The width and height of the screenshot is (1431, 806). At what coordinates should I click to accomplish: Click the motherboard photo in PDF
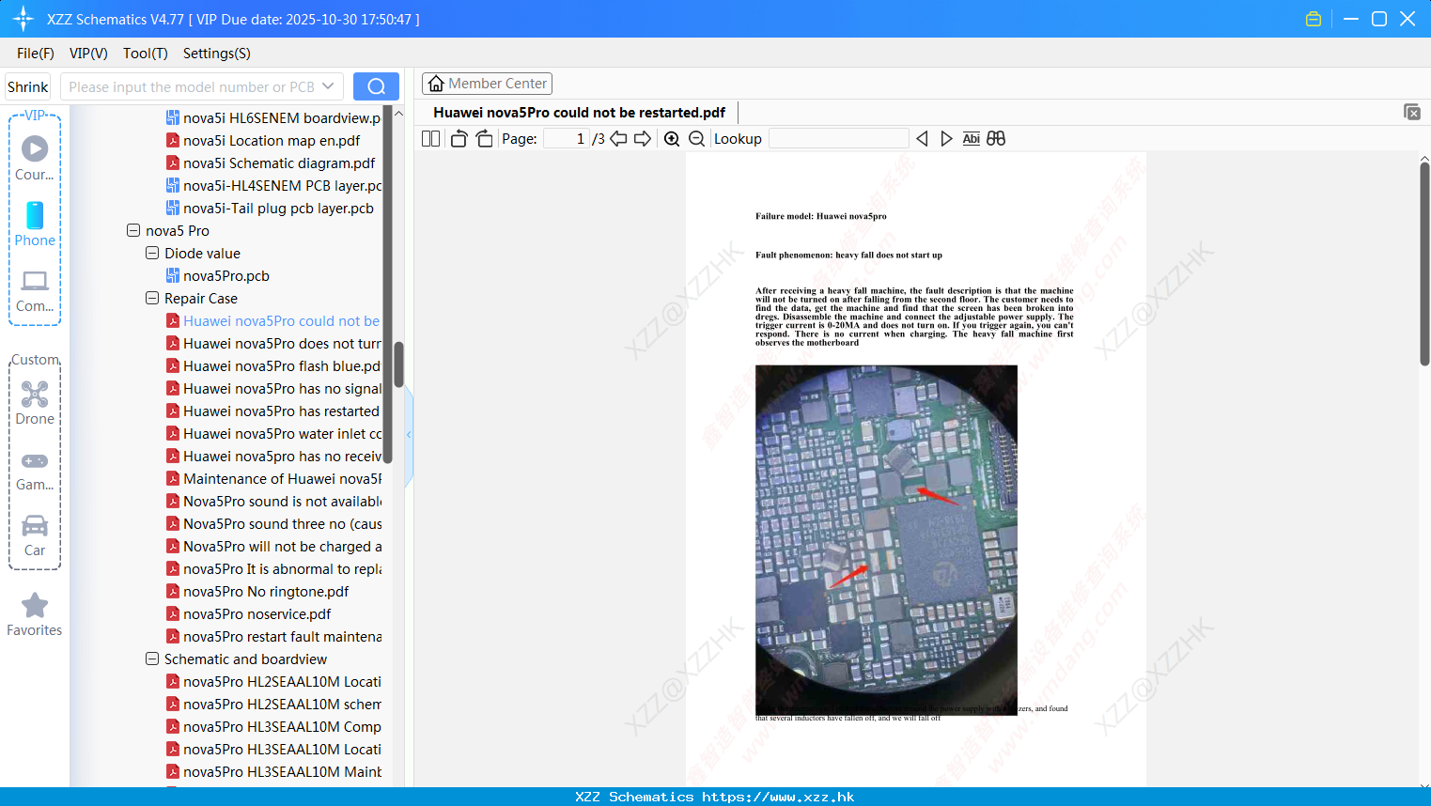click(886, 540)
